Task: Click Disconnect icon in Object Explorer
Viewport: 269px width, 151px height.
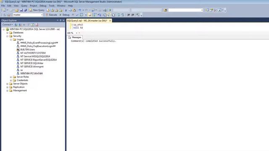Action: 20,25
